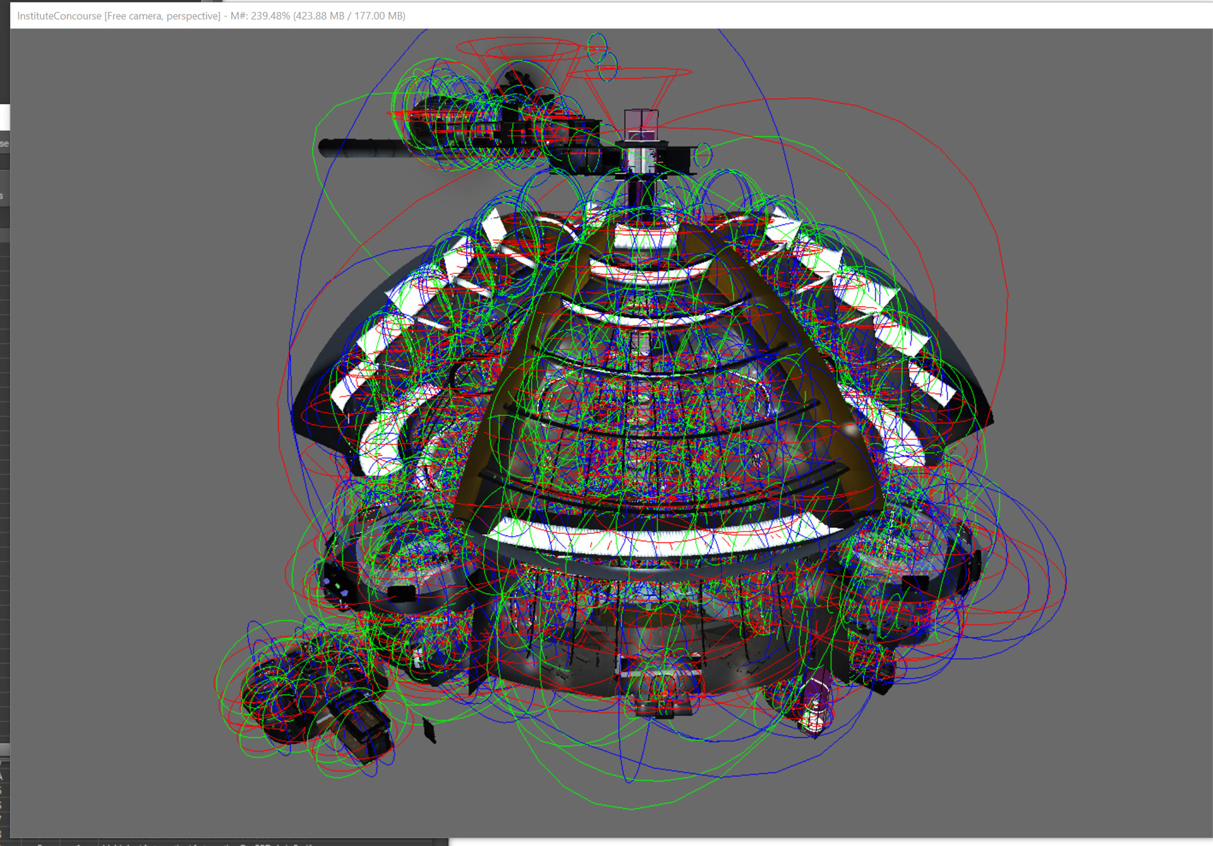Click the left sidebar row ending in 'se'

pyautogui.click(x=4, y=143)
